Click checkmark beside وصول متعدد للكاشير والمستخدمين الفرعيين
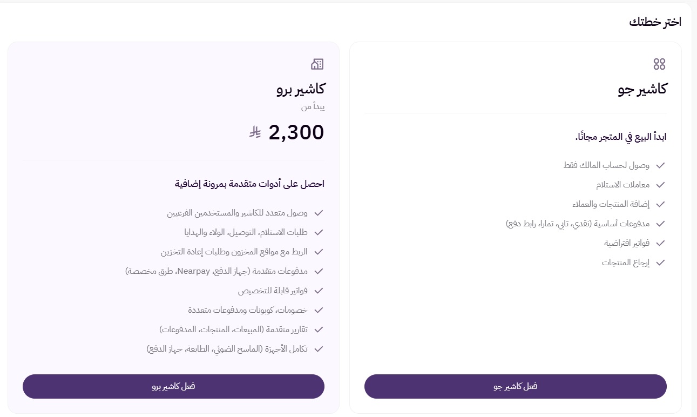Viewport: 697px width, 417px height. [x=319, y=213]
